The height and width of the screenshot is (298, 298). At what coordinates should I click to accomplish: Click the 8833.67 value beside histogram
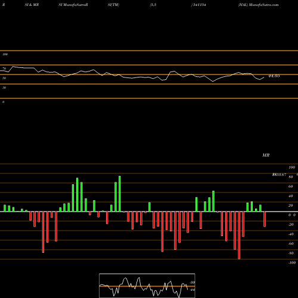coord(279,175)
